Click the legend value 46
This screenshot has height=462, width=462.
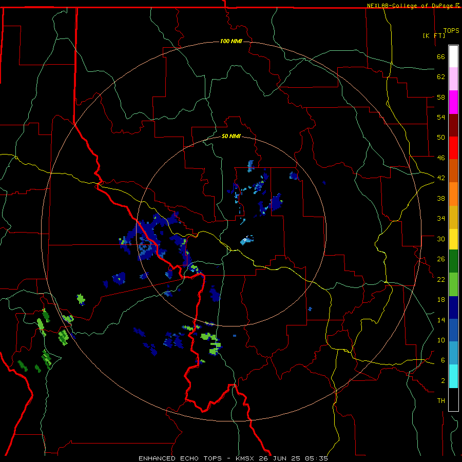pos(441,158)
